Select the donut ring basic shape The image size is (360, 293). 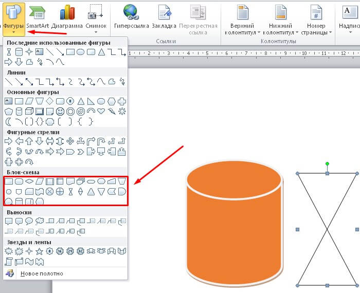[70, 112]
